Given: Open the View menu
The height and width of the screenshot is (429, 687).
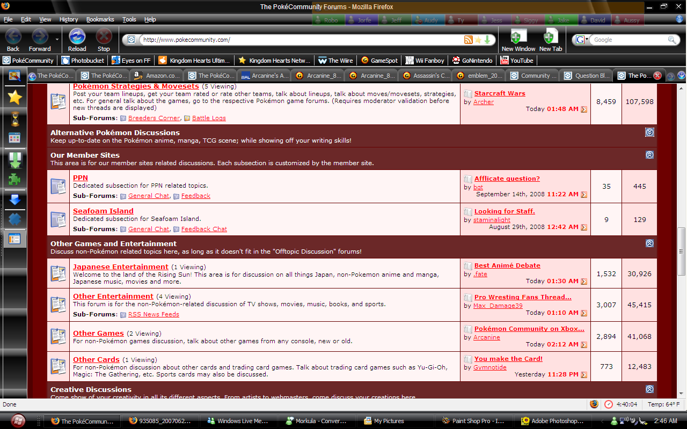Looking at the screenshot, I should tap(46, 19).
